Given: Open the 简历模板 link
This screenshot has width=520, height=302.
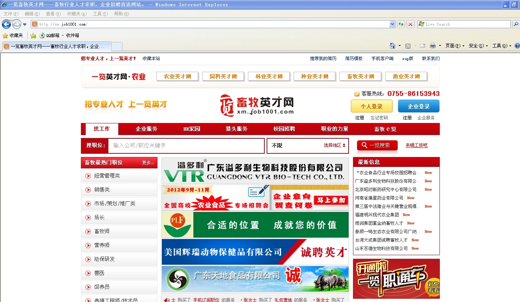Looking at the screenshot, I should (354, 59).
